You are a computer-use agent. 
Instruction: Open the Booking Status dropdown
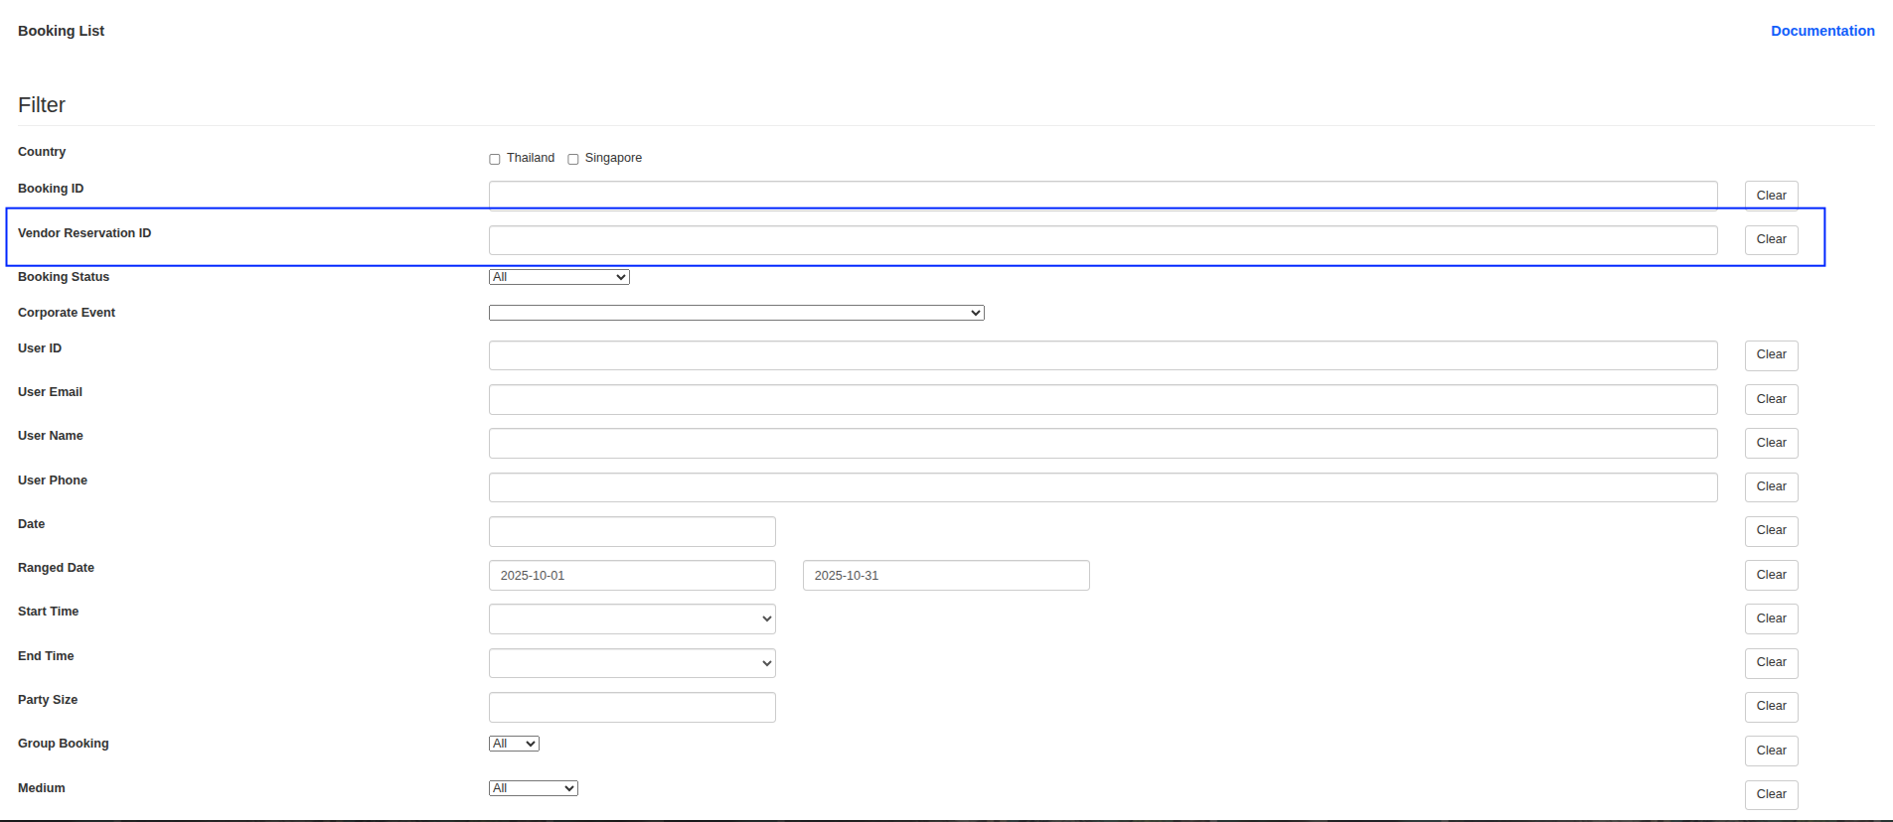click(x=558, y=277)
